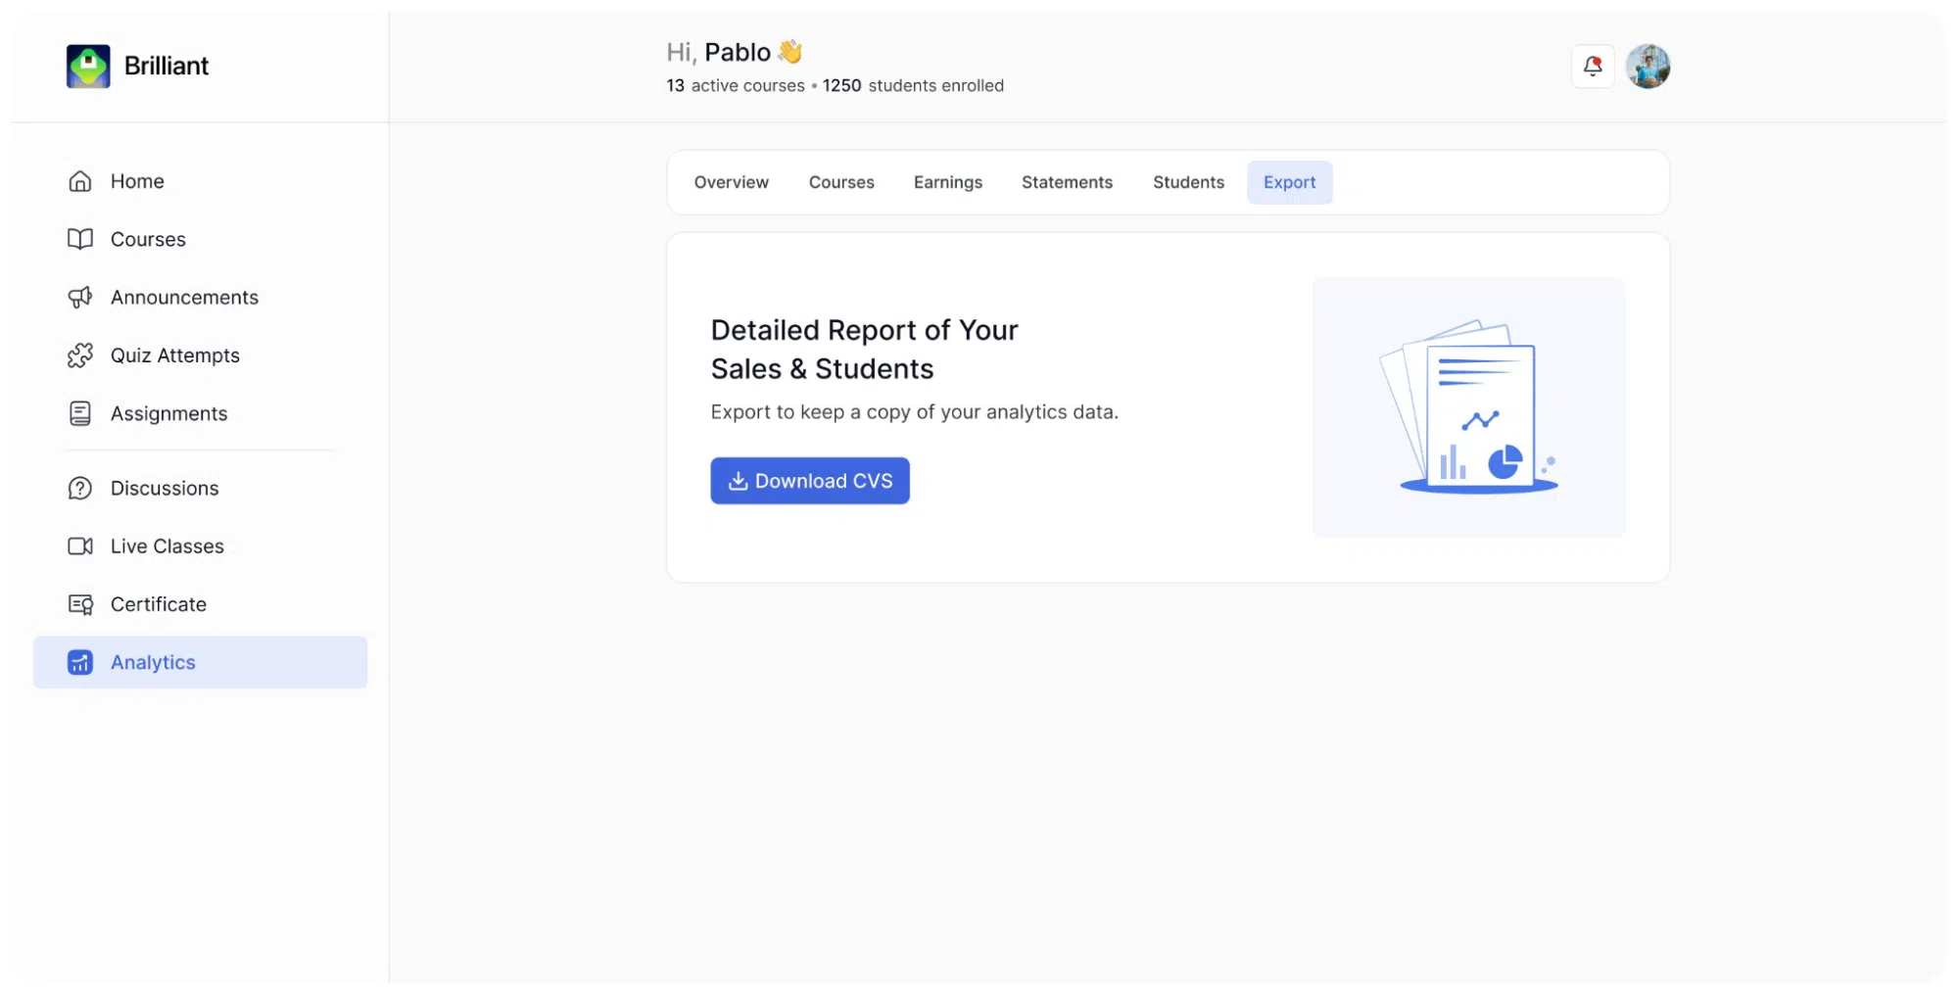The height and width of the screenshot is (996, 1958).
Task: Click the download arrow icon on the button
Action: pyautogui.click(x=739, y=481)
